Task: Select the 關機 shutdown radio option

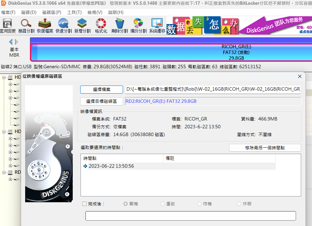Action: [x=125, y=204]
